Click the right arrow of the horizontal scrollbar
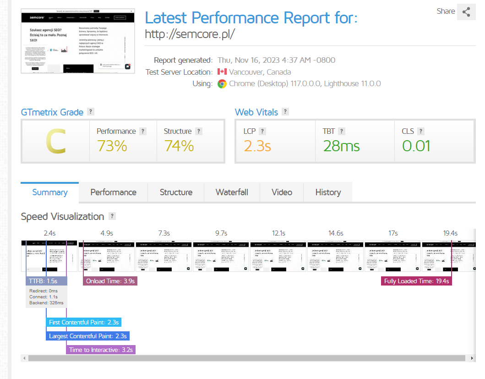Screen dimensions: 485x379 (472, 358)
